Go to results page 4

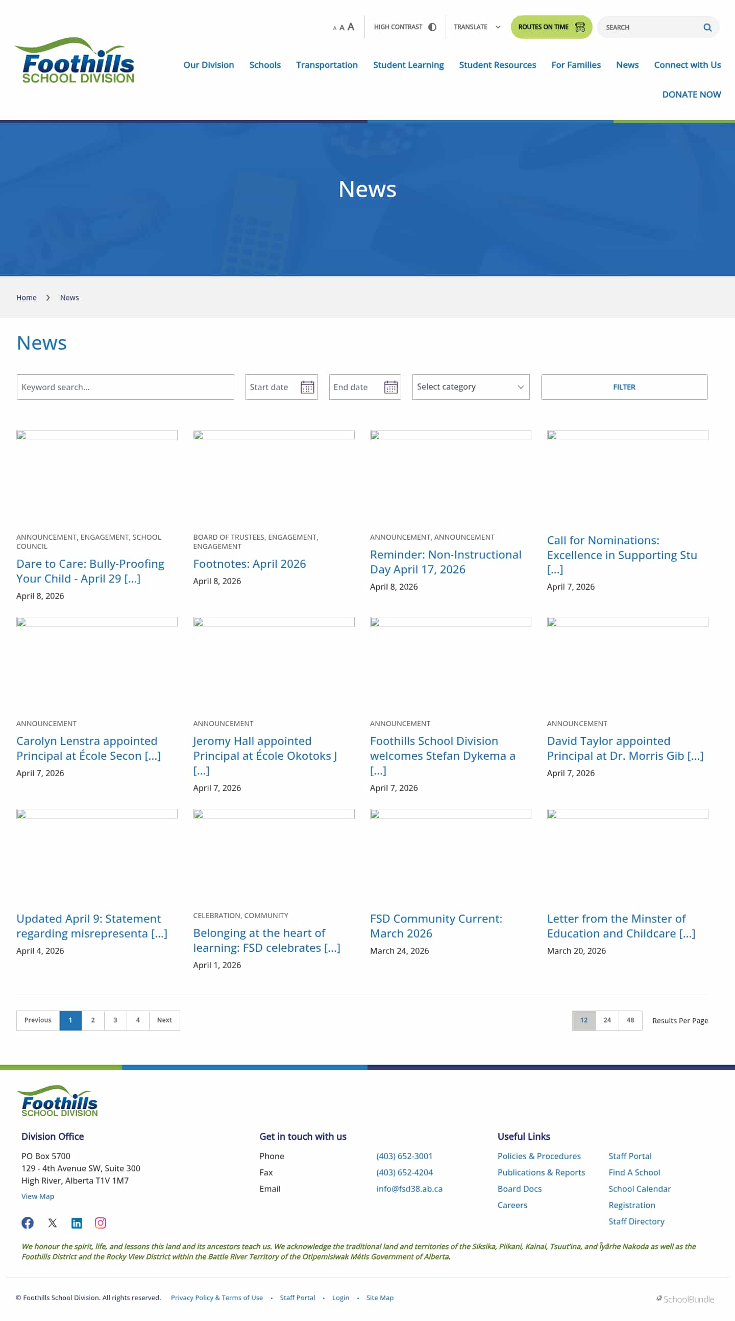[x=138, y=1020]
